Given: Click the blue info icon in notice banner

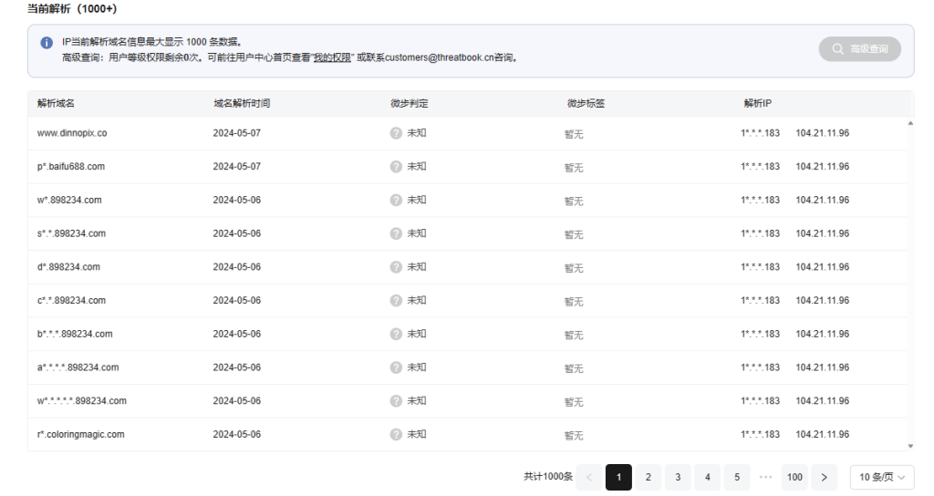Looking at the screenshot, I should [x=47, y=43].
